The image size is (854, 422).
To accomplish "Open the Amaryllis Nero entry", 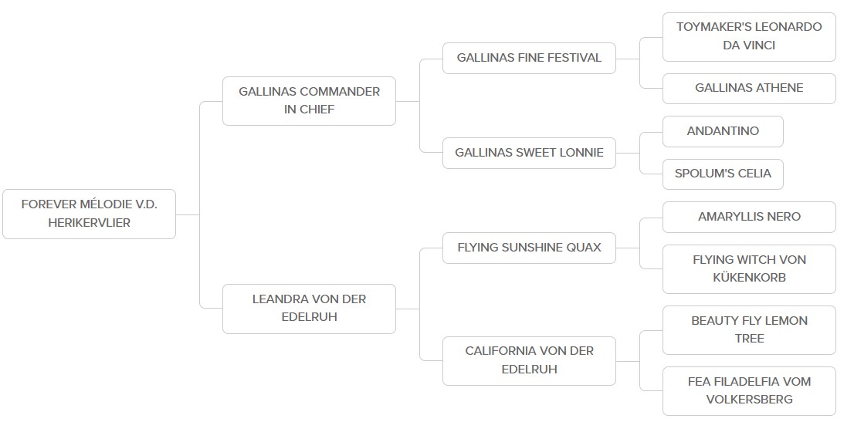I will pos(749,217).
